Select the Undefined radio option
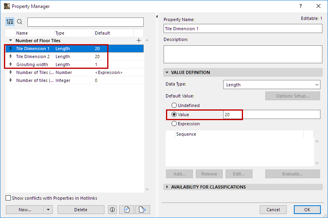 coord(174,105)
